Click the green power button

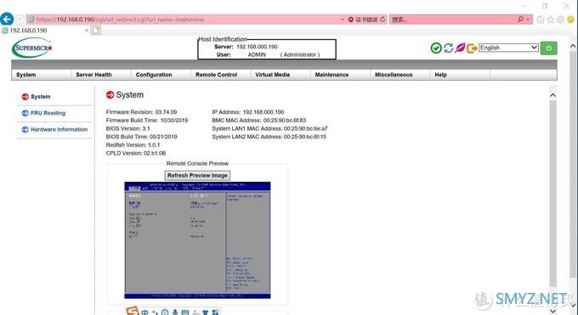(548, 48)
